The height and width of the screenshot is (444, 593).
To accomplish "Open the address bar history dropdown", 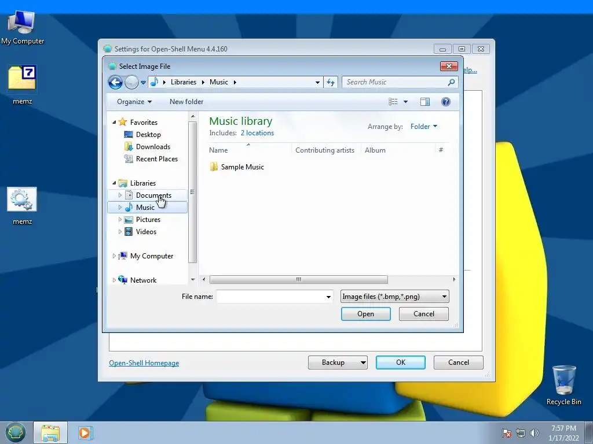I will pos(318,82).
